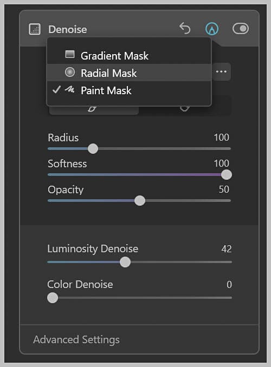
Task: Click the Luminosity Denoise slider handle
Action: click(x=125, y=262)
